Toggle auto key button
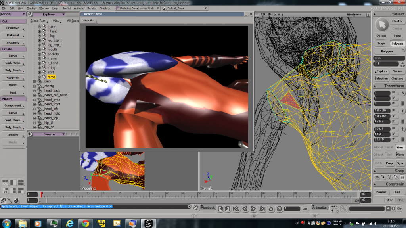The width and height of the screenshot is (406, 228). tap(334, 207)
